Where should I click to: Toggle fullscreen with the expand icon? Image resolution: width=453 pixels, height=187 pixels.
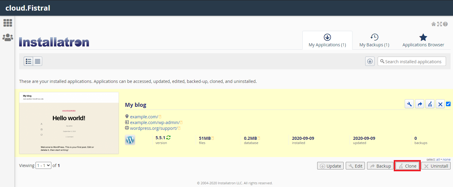click(x=439, y=24)
